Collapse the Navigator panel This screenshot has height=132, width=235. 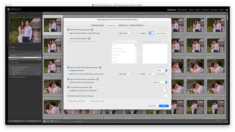pyautogui.click(x=9, y=14)
